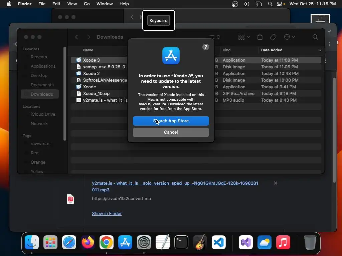Click the App Store icon in the dialog

[171, 56]
